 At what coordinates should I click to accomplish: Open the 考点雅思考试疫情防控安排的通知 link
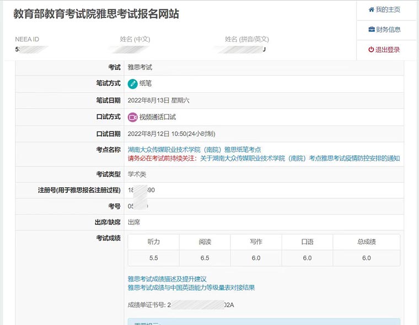coord(300,158)
